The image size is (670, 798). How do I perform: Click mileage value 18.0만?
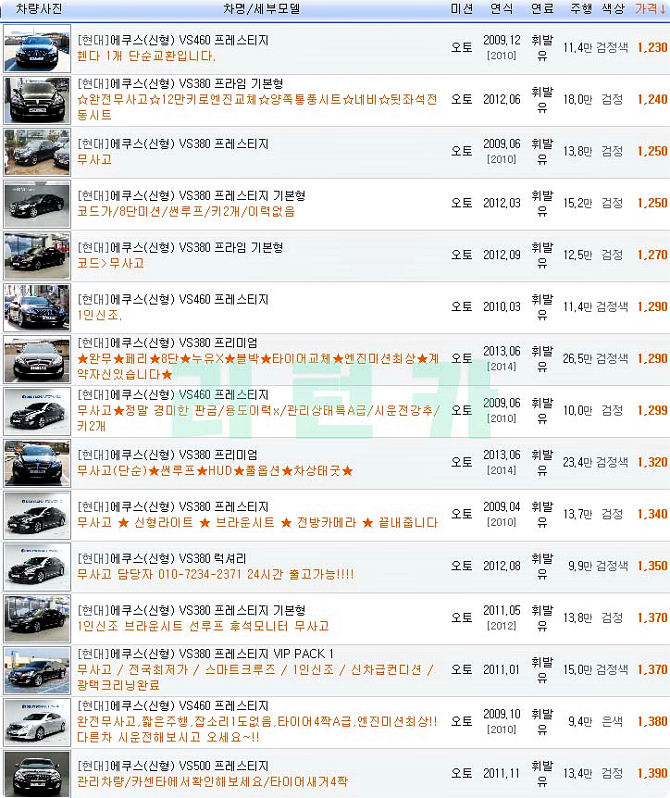pos(577,99)
